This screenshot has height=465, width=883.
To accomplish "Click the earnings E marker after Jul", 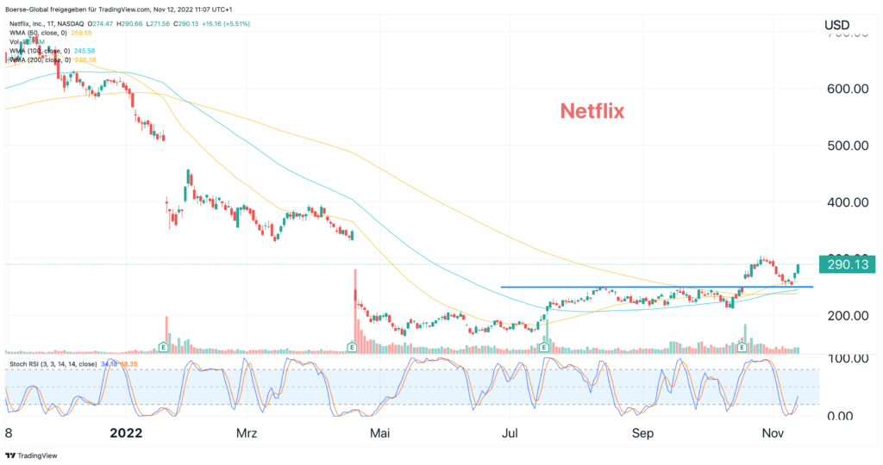I will pos(544,348).
